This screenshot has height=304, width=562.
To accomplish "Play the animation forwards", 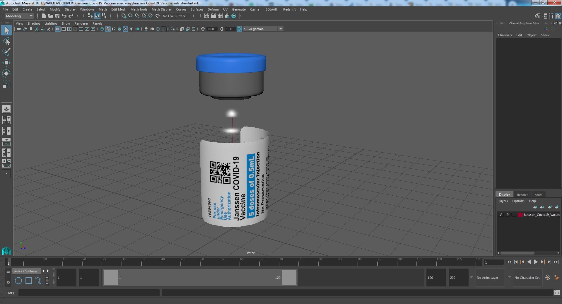I will [536, 262].
